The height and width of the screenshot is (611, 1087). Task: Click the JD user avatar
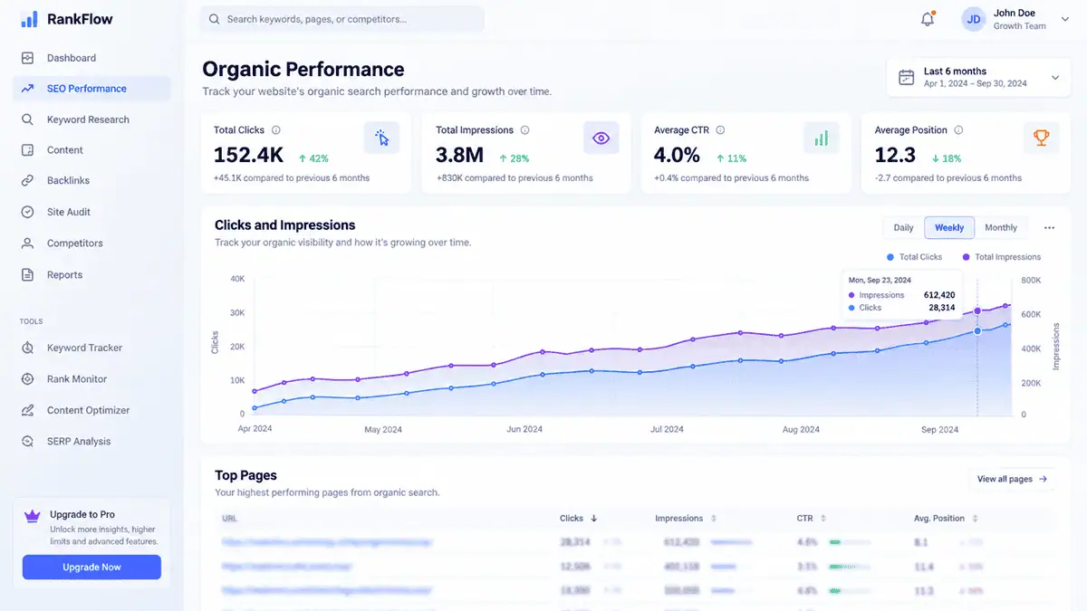(974, 19)
